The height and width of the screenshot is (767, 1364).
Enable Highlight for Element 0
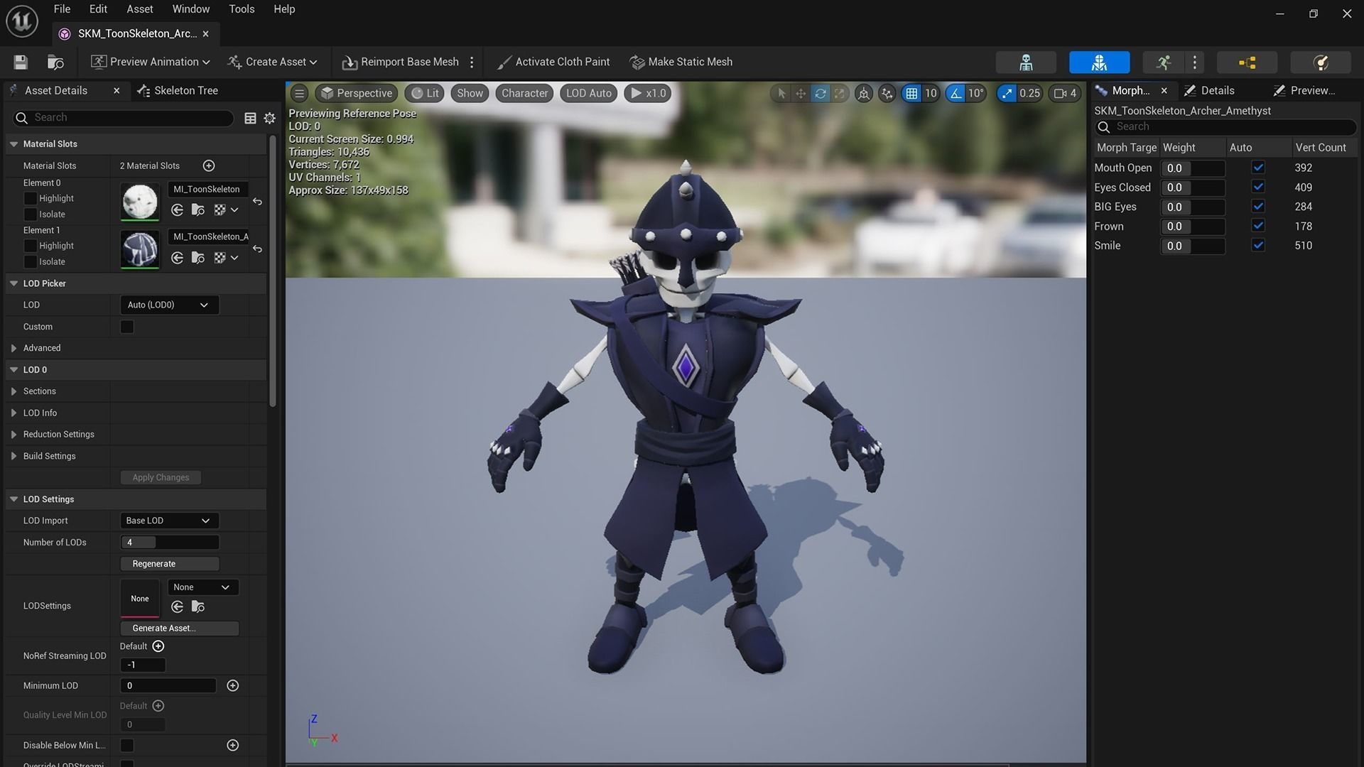pyautogui.click(x=31, y=198)
